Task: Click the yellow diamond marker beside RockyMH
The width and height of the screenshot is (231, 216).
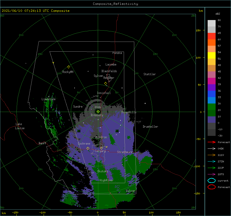Action: (69, 67)
